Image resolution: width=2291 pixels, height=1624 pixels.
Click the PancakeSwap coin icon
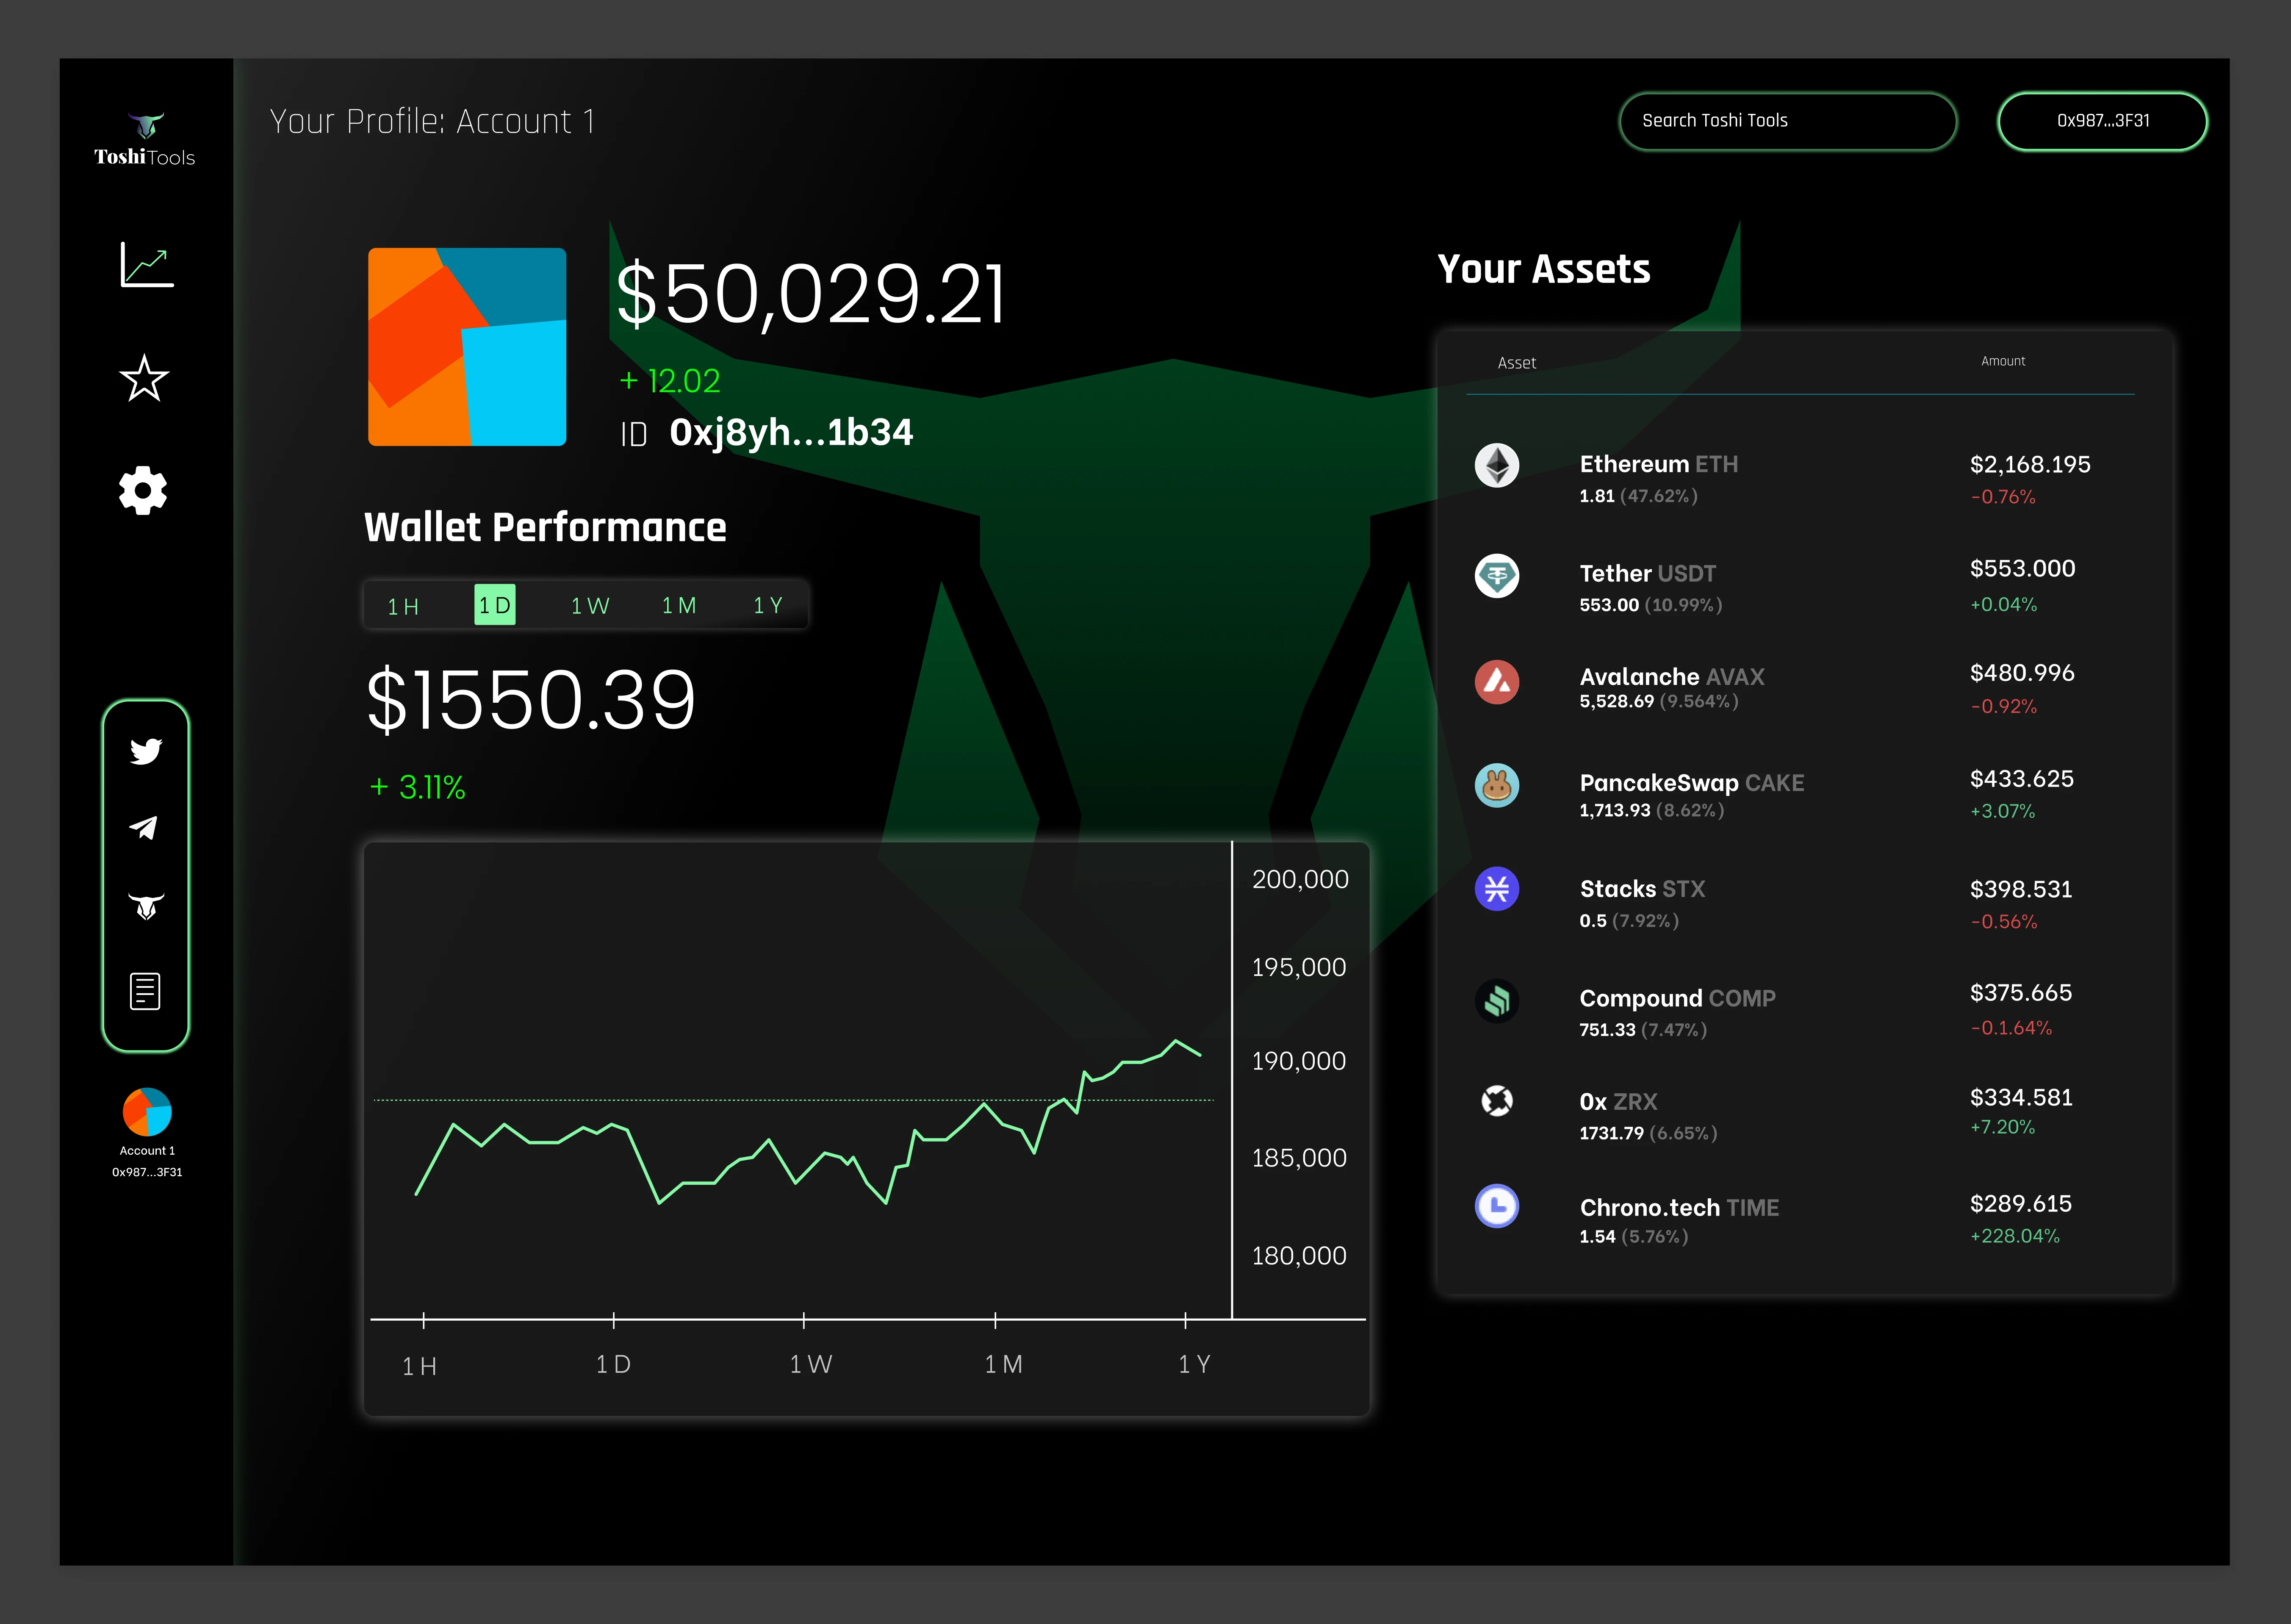[x=1496, y=786]
